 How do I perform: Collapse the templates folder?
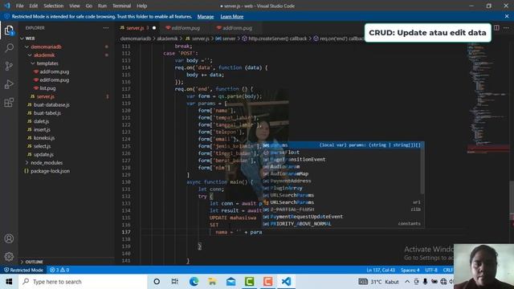47,63
